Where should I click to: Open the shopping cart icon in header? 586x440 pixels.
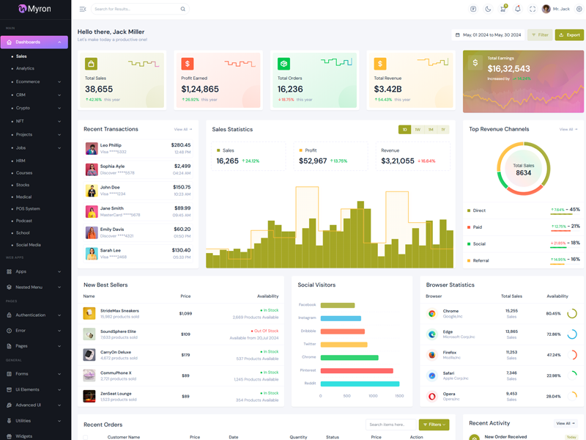[x=502, y=9]
